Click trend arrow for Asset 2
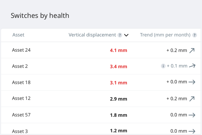This screenshot has width=202, height=135. (x=192, y=66)
